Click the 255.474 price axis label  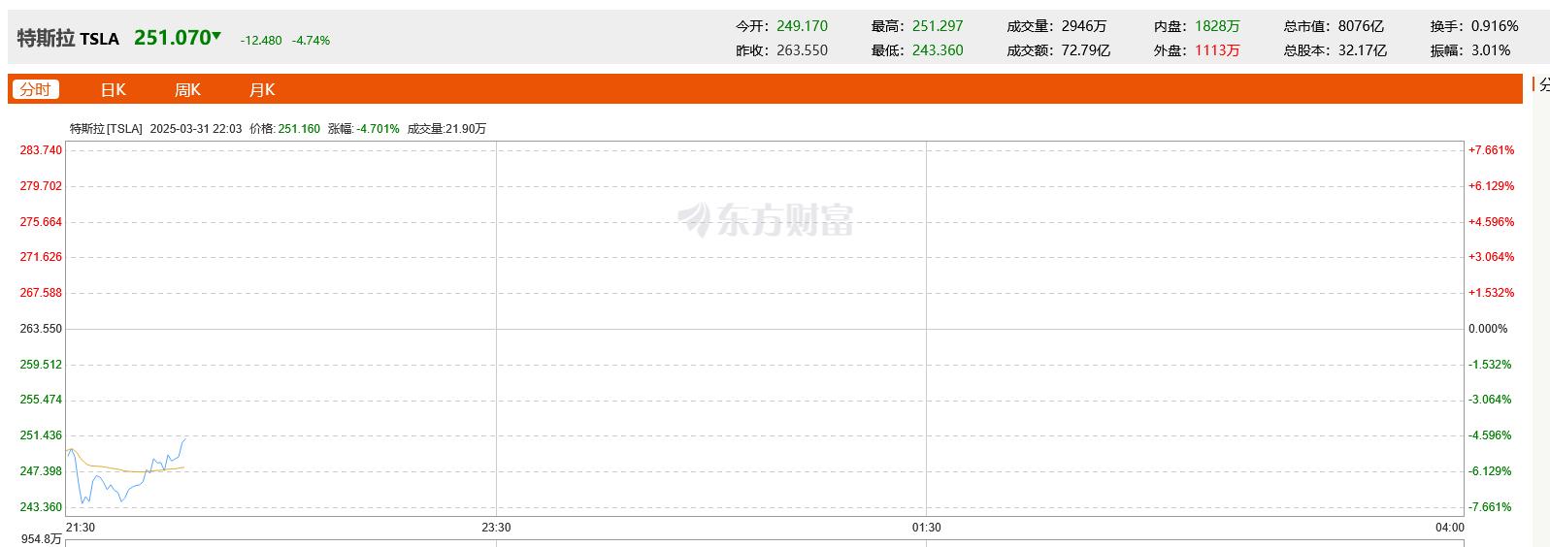(x=41, y=400)
